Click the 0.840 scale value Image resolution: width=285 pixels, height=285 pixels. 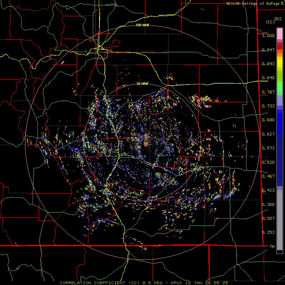pyautogui.click(x=268, y=78)
